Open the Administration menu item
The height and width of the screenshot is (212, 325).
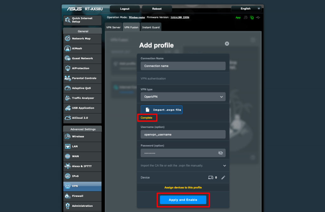83,206
